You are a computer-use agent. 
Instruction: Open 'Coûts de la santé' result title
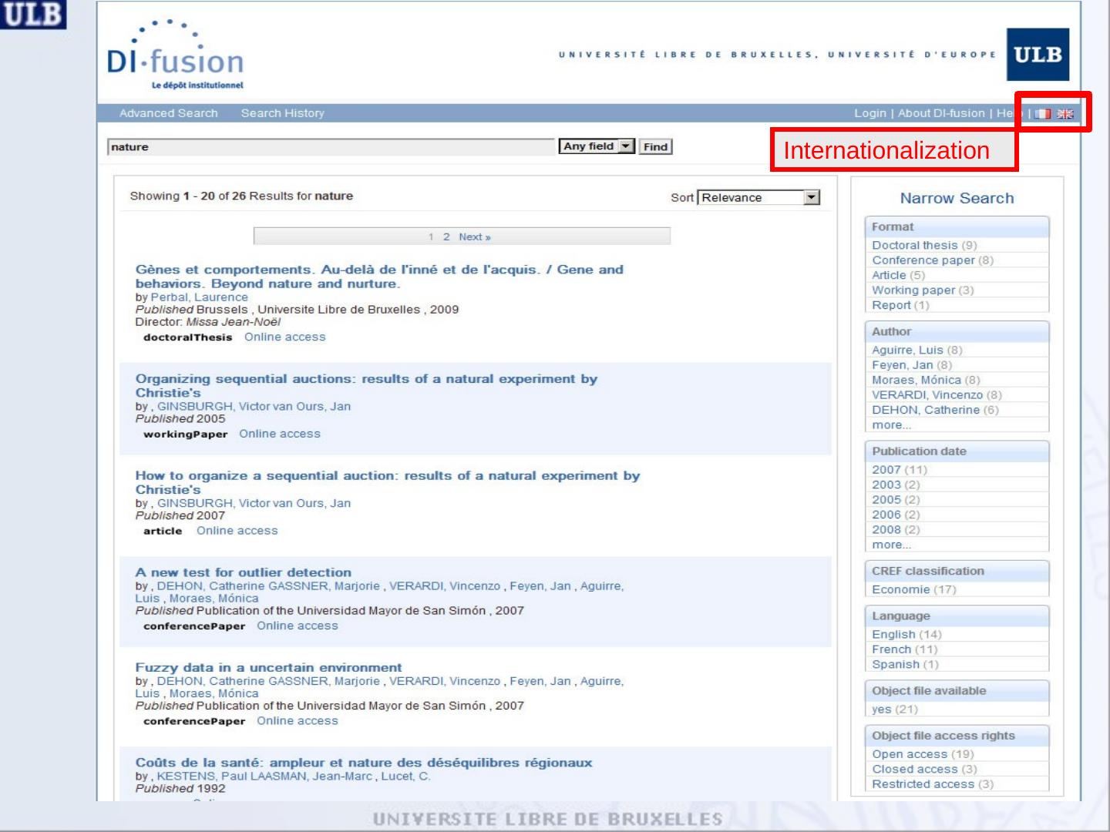pyautogui.click(x=364, y=763)
